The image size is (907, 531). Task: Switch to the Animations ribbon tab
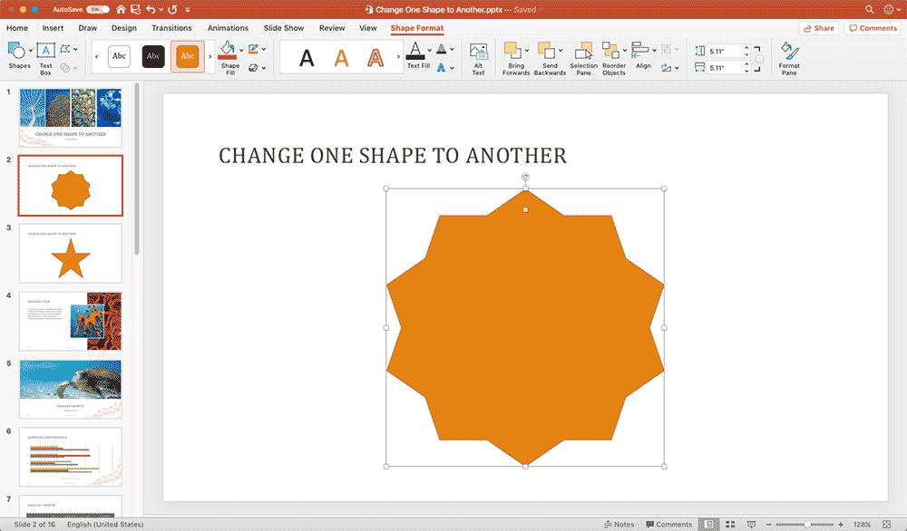(x=228, y=28)
